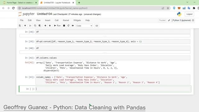Image resolution: width=199 pixels, height=112 pixels.
Task: Close the Home Page browser tab
Action: [36, 2]
